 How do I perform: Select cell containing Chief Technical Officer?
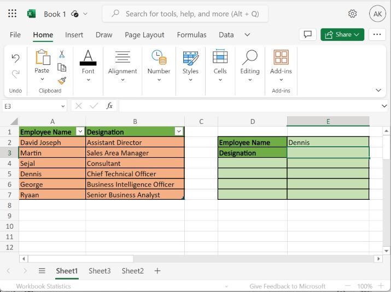pos(135,174)
